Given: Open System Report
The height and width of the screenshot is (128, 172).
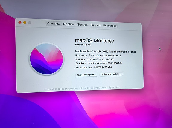Looking at the screenshot, I should (86, 75).
